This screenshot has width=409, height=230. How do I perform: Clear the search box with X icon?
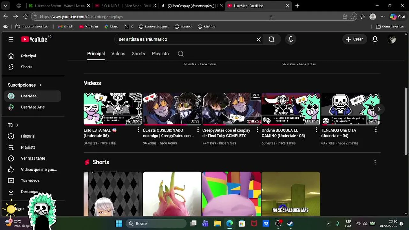click(x=259, y=39)
